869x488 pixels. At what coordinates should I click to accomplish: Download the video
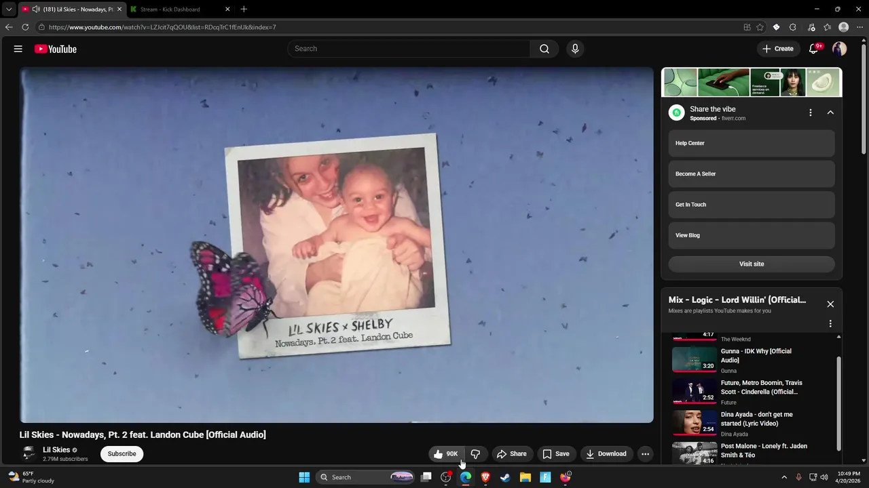[606, 454]
